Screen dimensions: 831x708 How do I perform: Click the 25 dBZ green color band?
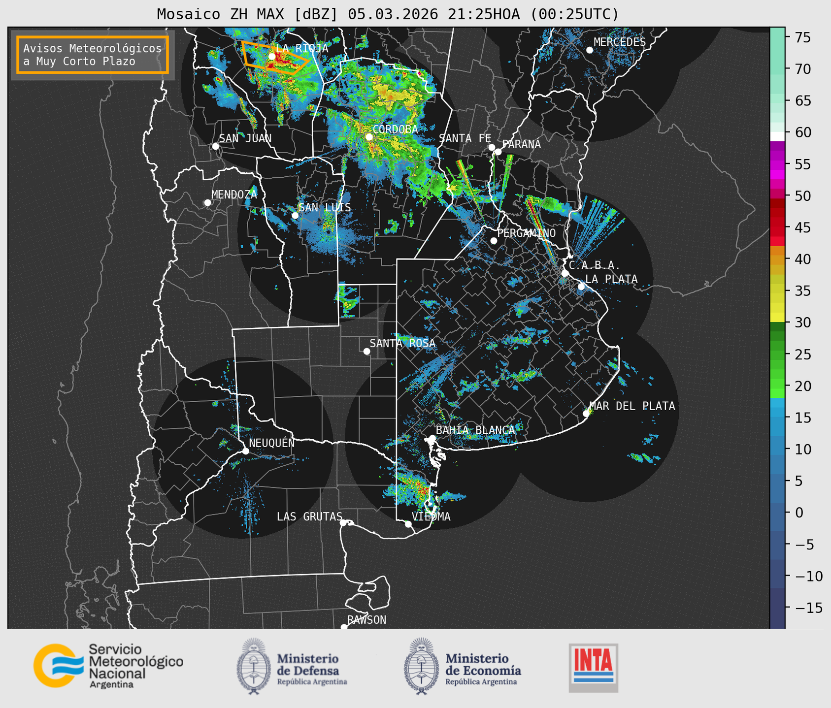pyautogui.click(x=777, y=354)
